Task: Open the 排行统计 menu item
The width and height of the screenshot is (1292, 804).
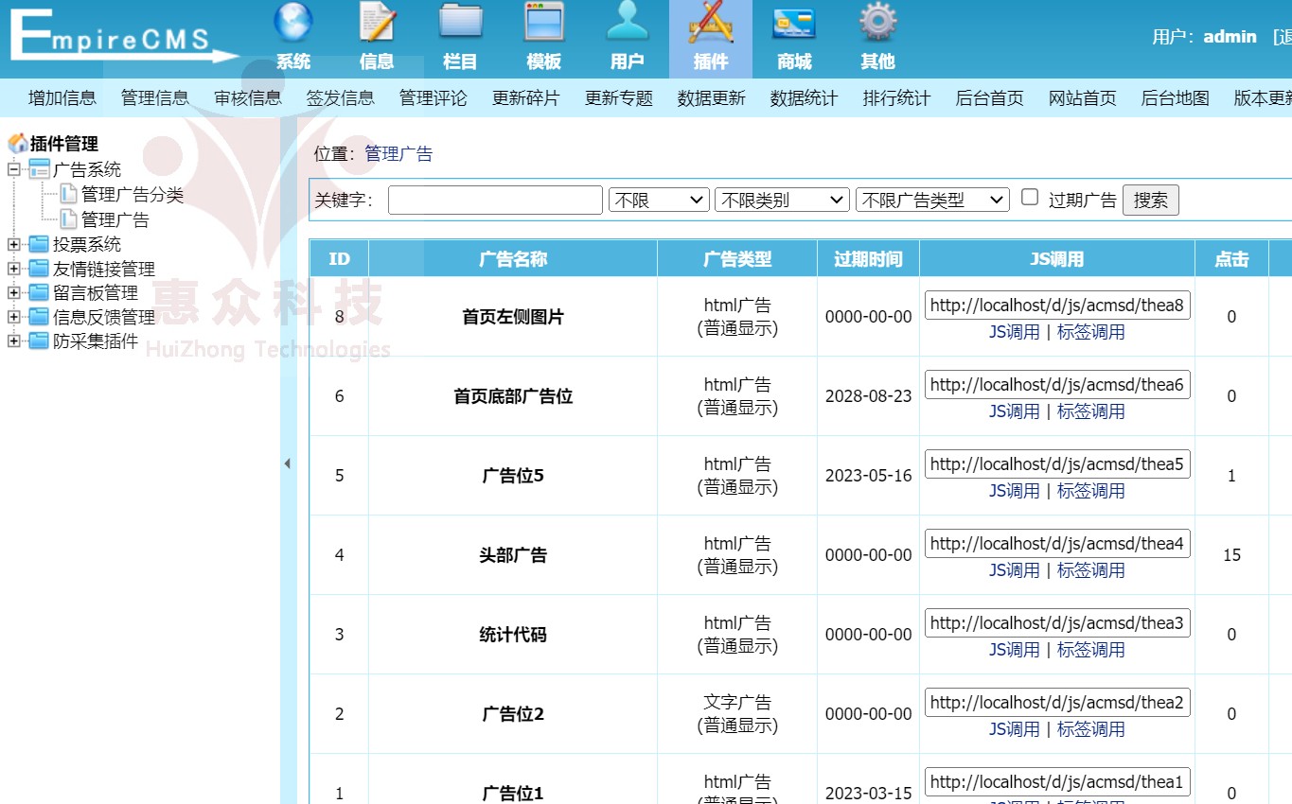Action: pos(897,98)
